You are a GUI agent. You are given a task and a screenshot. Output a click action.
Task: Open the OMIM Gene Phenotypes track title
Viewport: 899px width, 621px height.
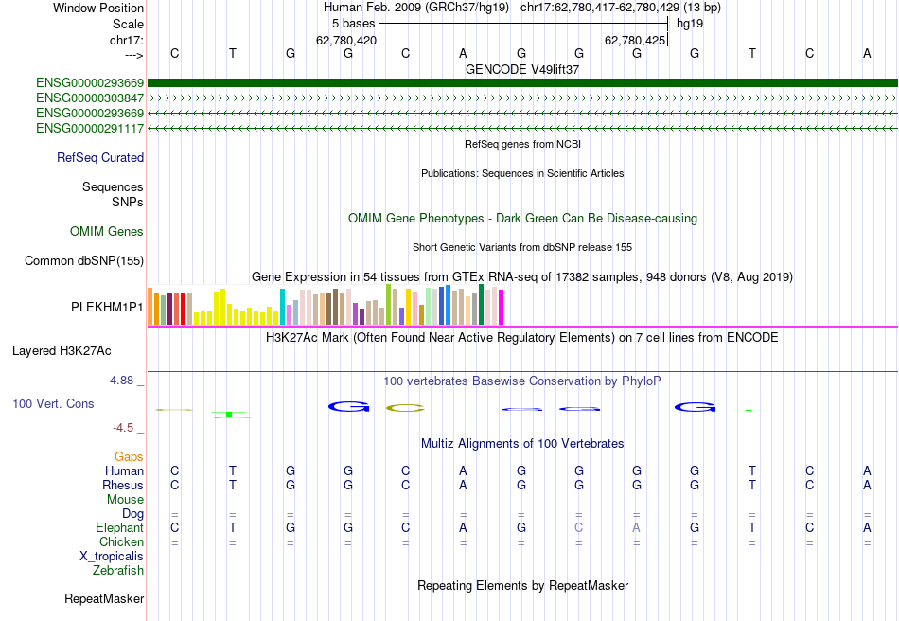pyautogui.click(x=522, y=219)
